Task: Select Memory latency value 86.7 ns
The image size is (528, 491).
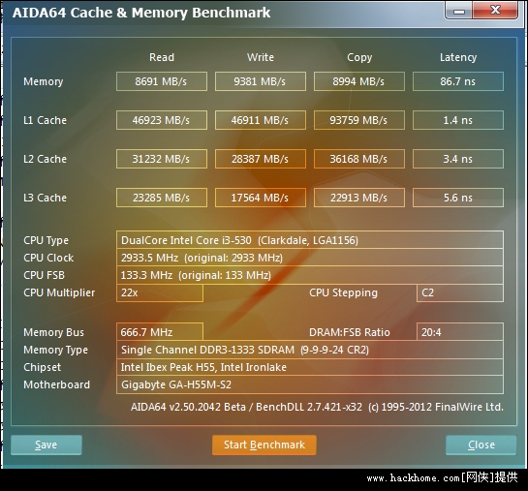Action: click(x=458, y=81)
